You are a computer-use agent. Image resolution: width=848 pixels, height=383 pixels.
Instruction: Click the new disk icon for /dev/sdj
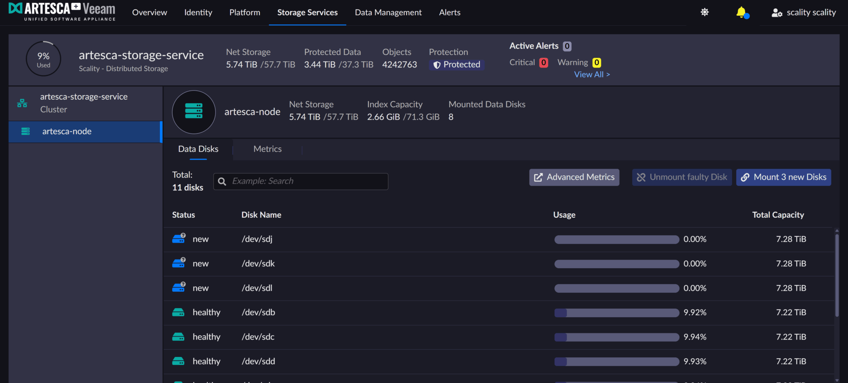pos(178,239)
